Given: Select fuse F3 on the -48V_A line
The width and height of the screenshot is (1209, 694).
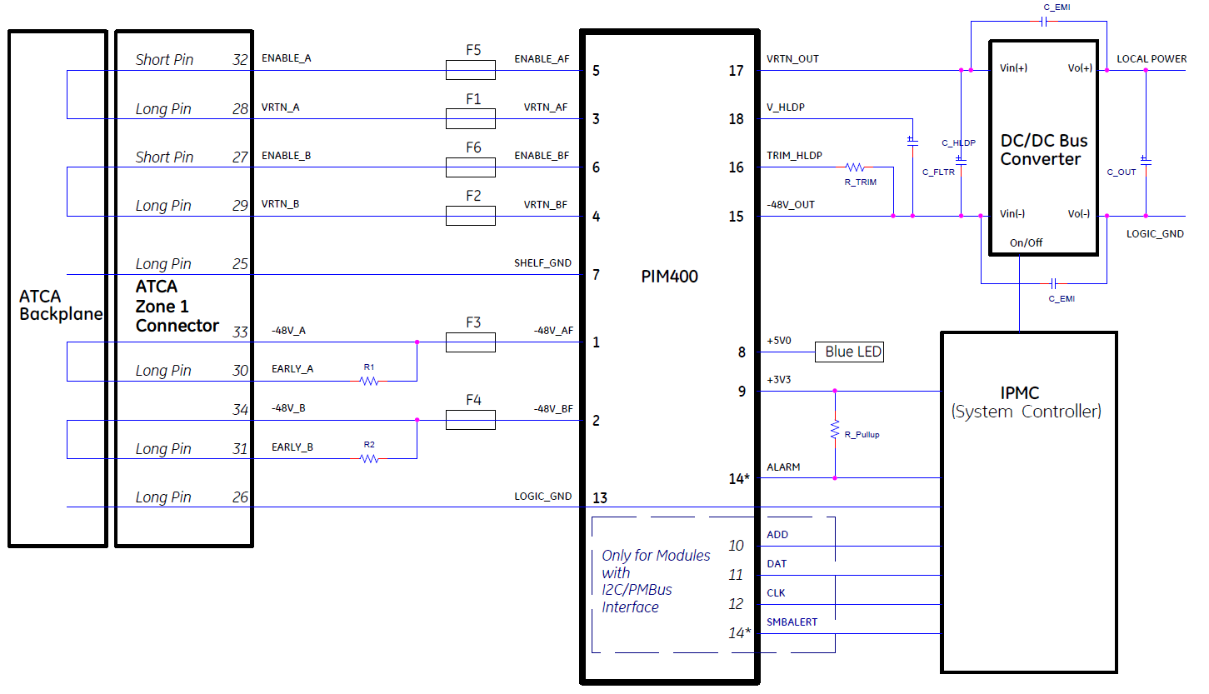Looking at the screenshot, I should (471, 342).
